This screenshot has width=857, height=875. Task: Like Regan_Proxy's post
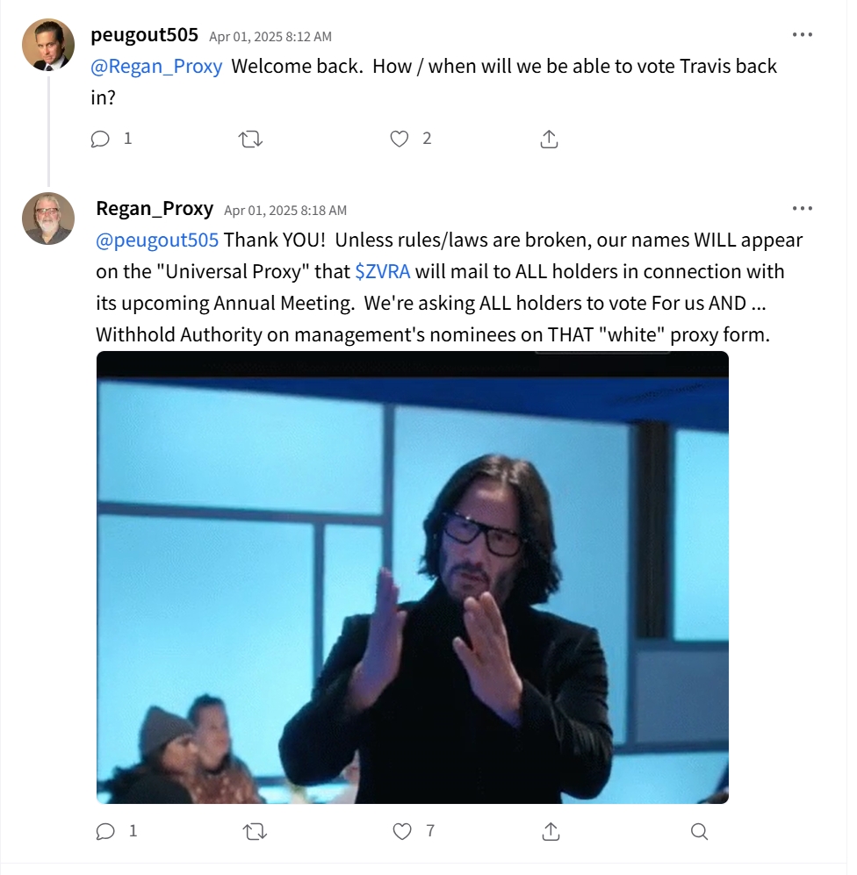[x=402, y=830]
